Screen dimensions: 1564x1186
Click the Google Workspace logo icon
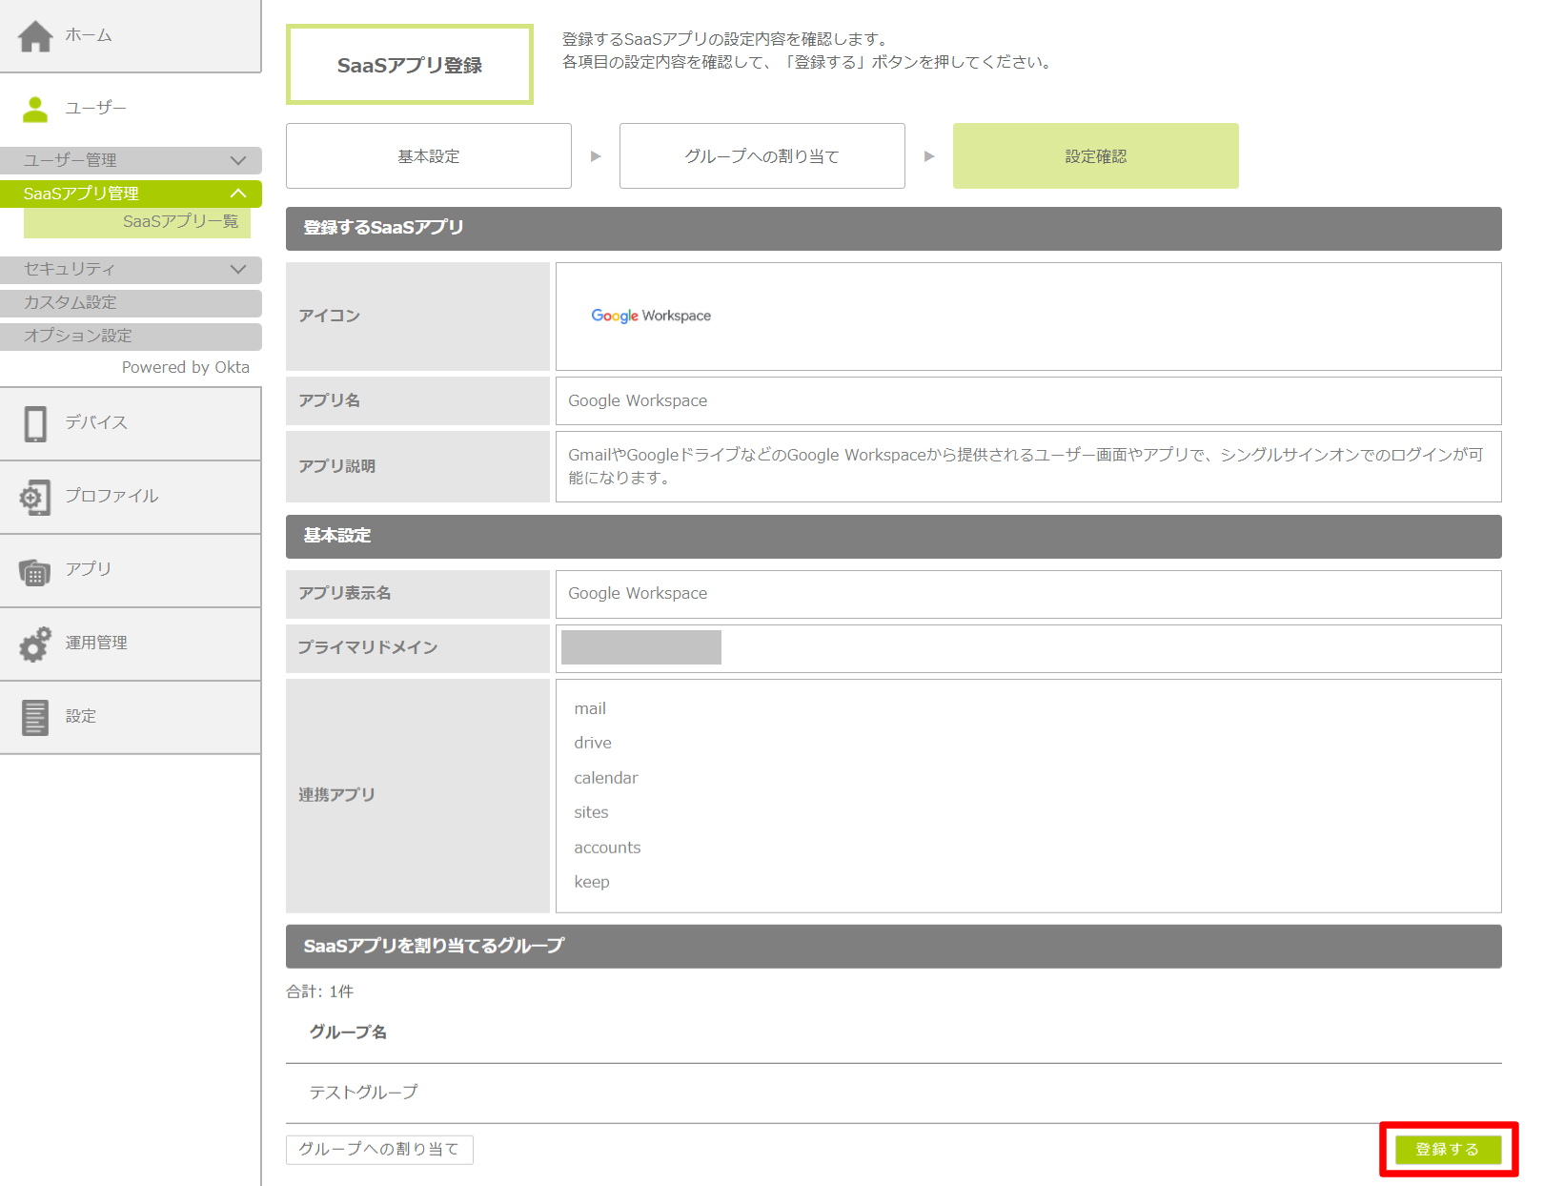point(651,316)
